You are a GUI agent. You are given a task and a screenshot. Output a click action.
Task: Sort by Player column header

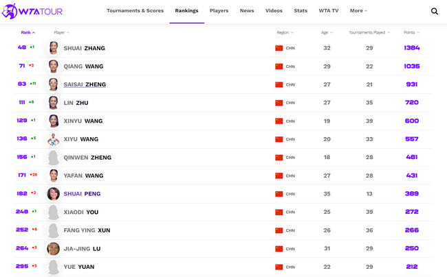pyautogui.click(x=62, y=32)
